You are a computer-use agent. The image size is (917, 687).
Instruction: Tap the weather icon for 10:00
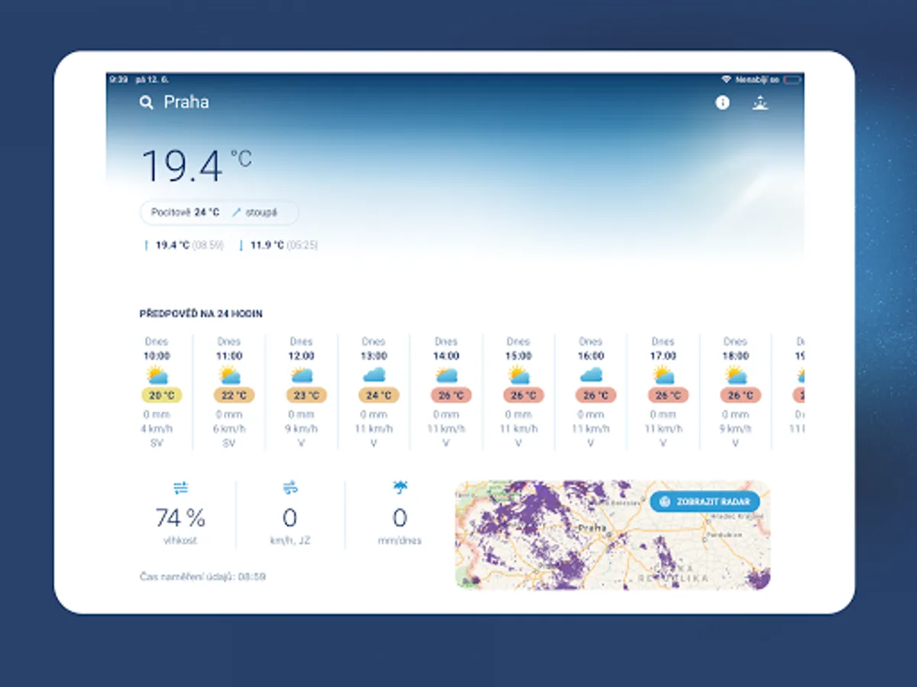point(157,375)
